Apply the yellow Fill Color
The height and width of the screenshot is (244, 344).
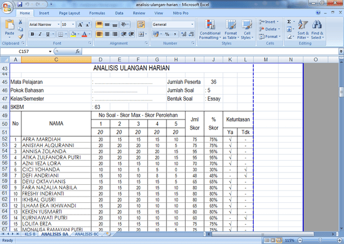73,34
